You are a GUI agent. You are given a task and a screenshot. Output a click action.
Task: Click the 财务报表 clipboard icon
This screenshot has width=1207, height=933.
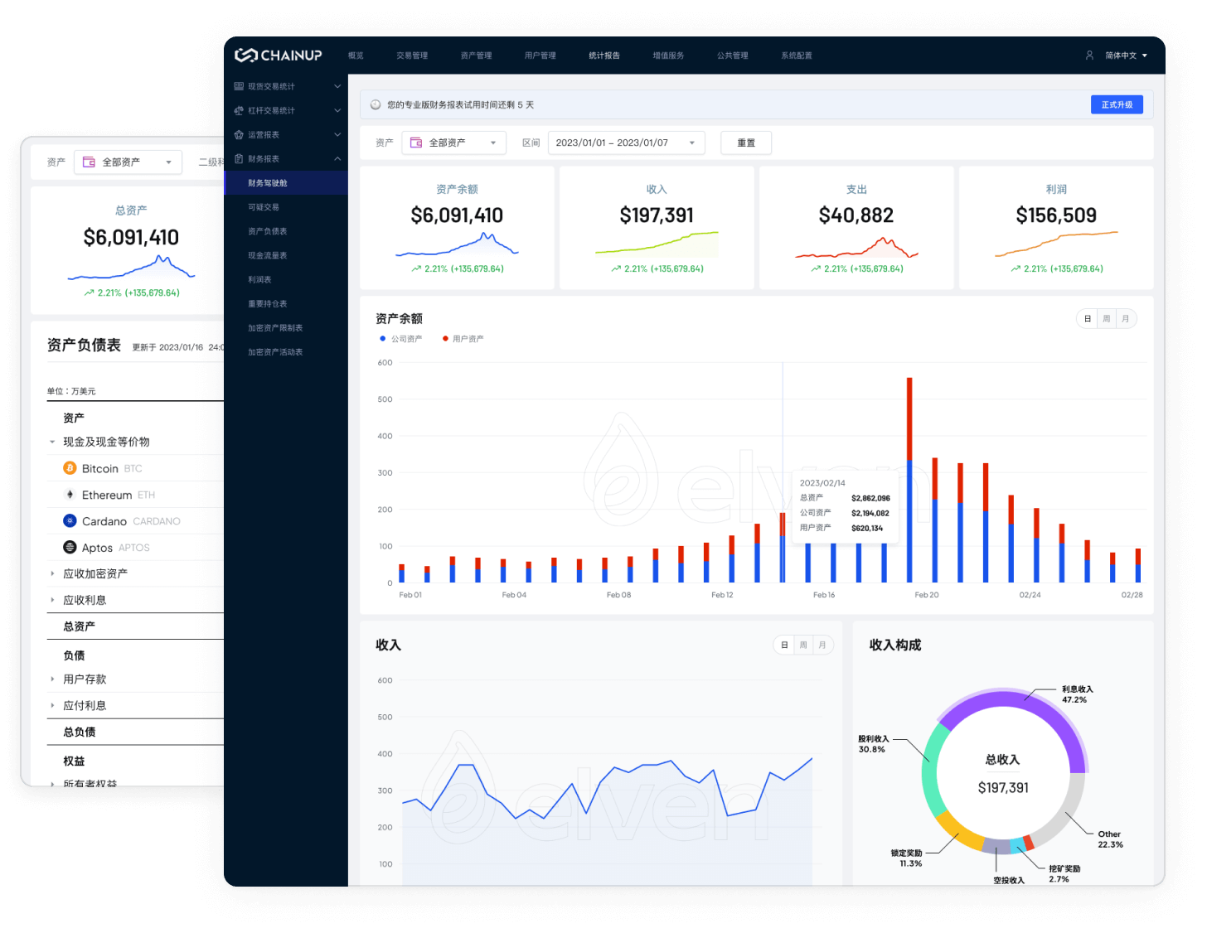pyautogui.click(x=238, y=158)
